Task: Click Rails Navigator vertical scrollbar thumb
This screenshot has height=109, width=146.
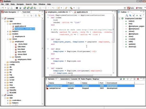Action: pyautogui.click(x=42, y=49)
